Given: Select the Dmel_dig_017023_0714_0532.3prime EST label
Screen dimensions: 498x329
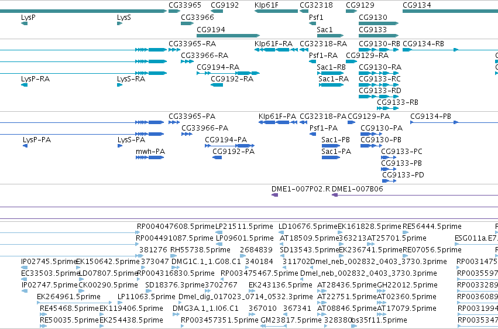Looking at the screenshot, I should pyautogui.click(x=246, y=297).
